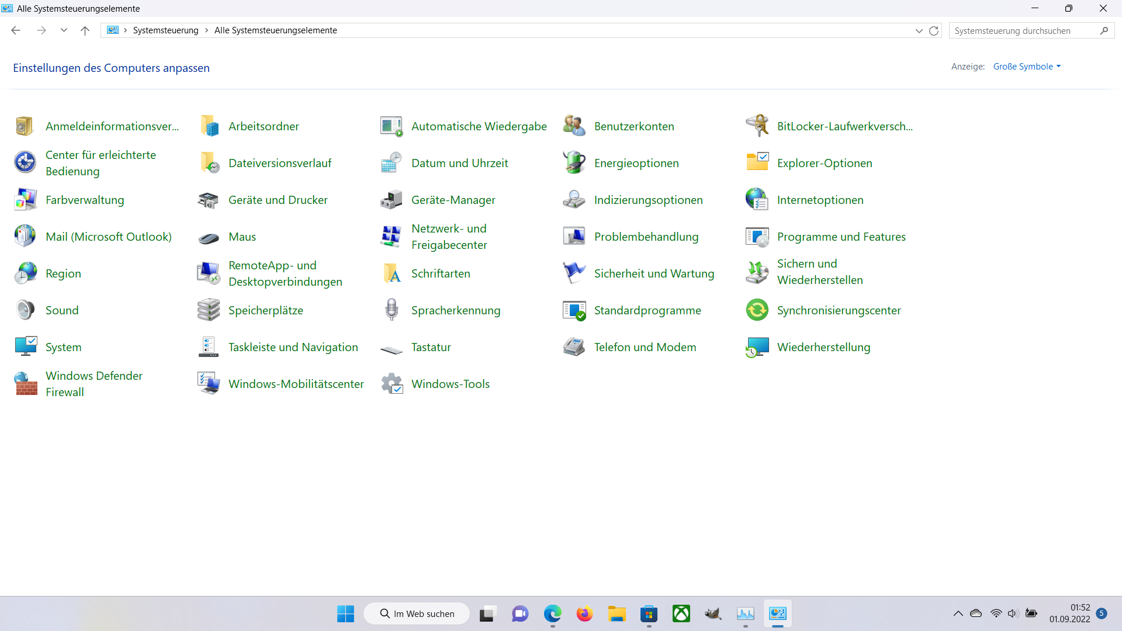1122x631 pixels.
Task: Open the Synchronisierungscenter green sync icon
Action: click(x=757, y=310)
